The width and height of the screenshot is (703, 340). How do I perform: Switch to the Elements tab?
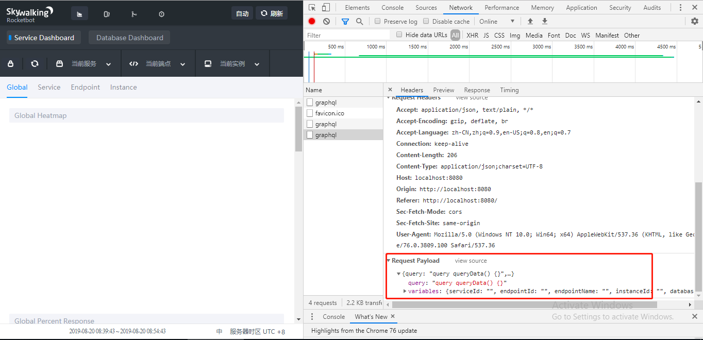(x=357, y=7)
